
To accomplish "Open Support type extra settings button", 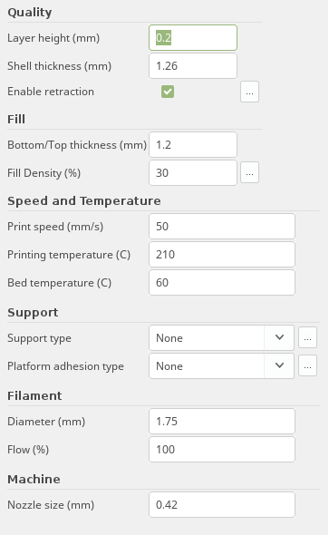I will (307, 338).
